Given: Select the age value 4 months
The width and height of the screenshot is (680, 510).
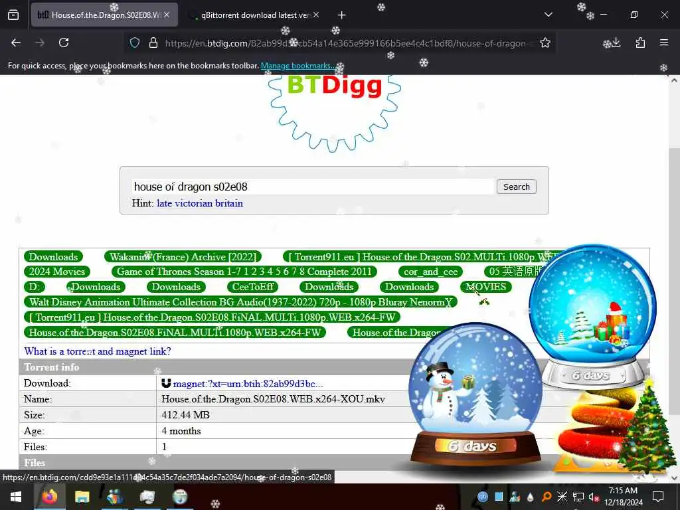Looking at the screenshot, I should (x=181, y=431).
